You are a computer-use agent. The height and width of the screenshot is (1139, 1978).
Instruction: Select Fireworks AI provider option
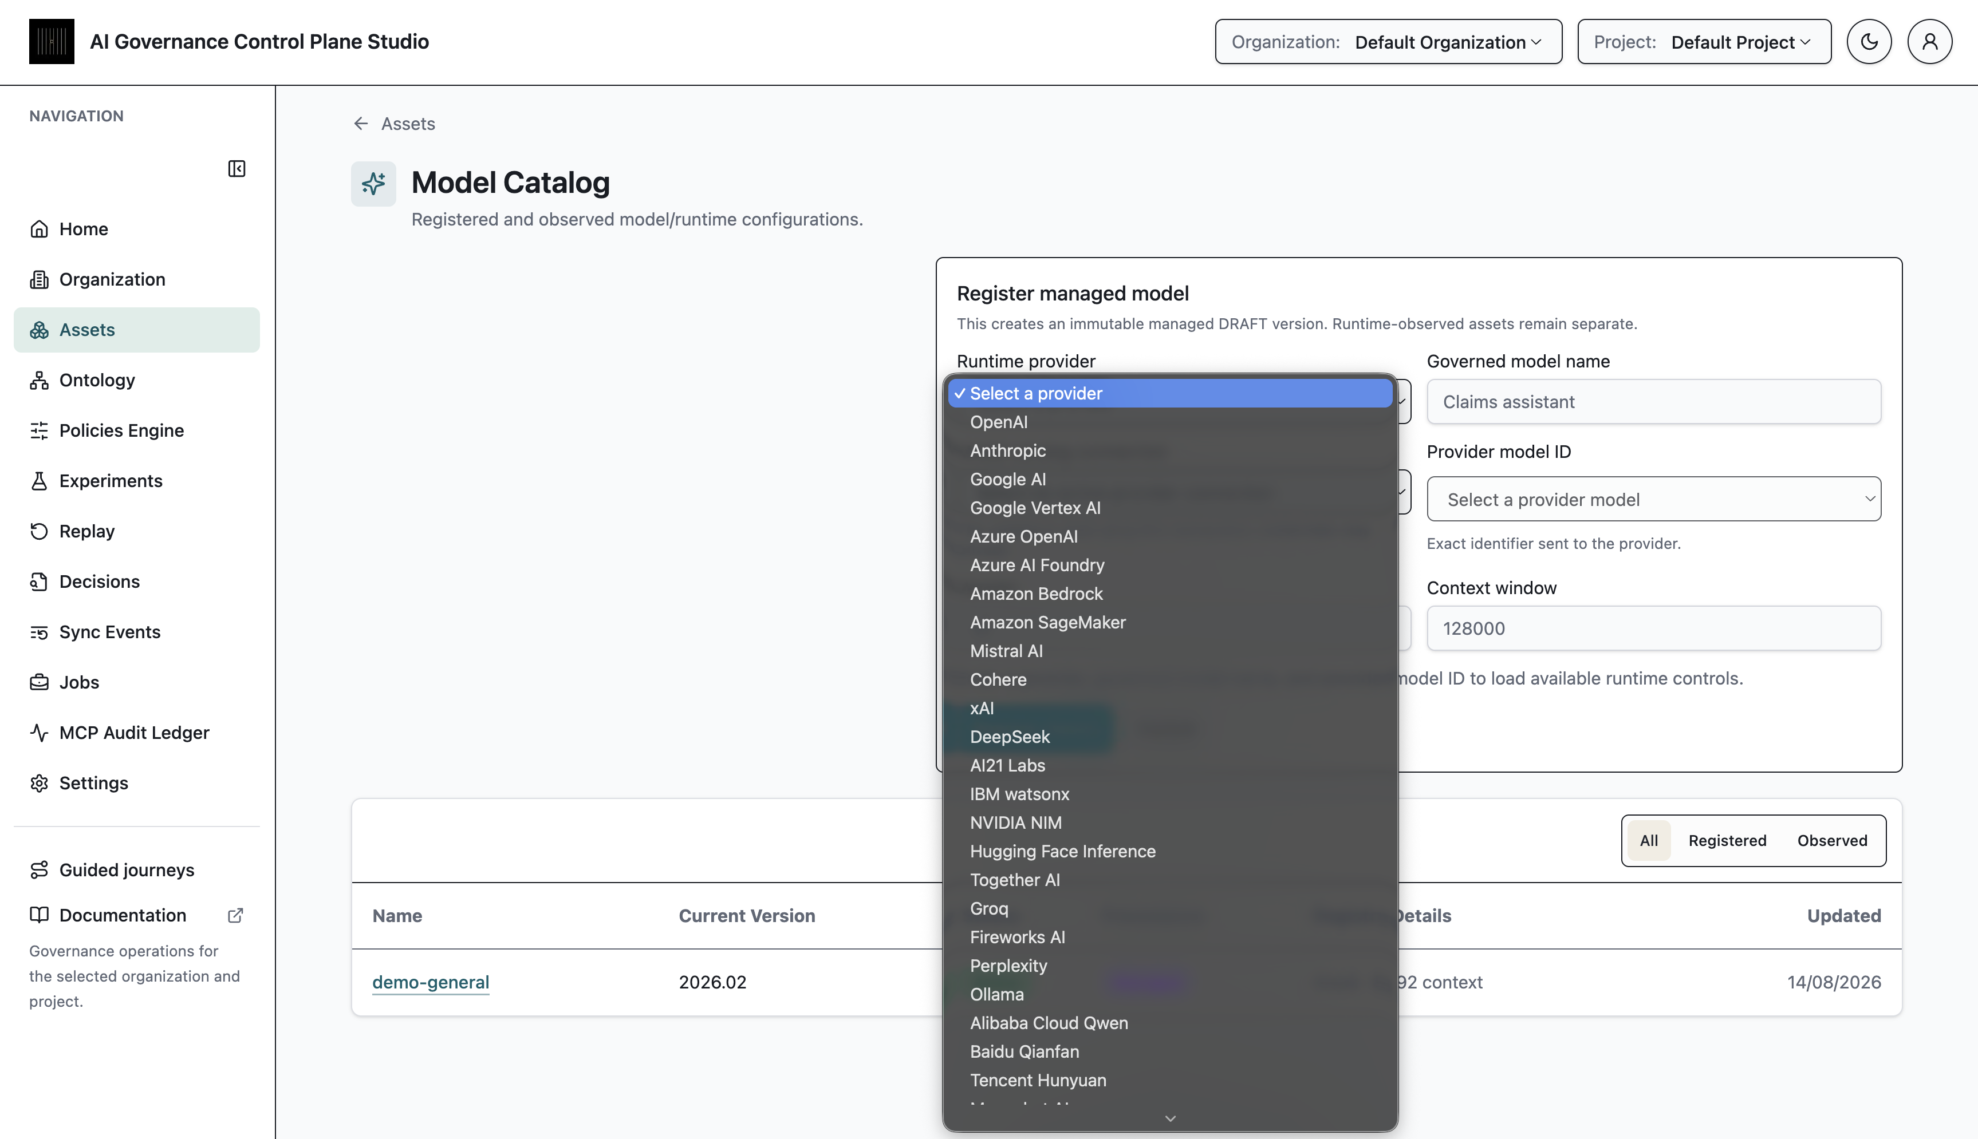(1170, 938)
